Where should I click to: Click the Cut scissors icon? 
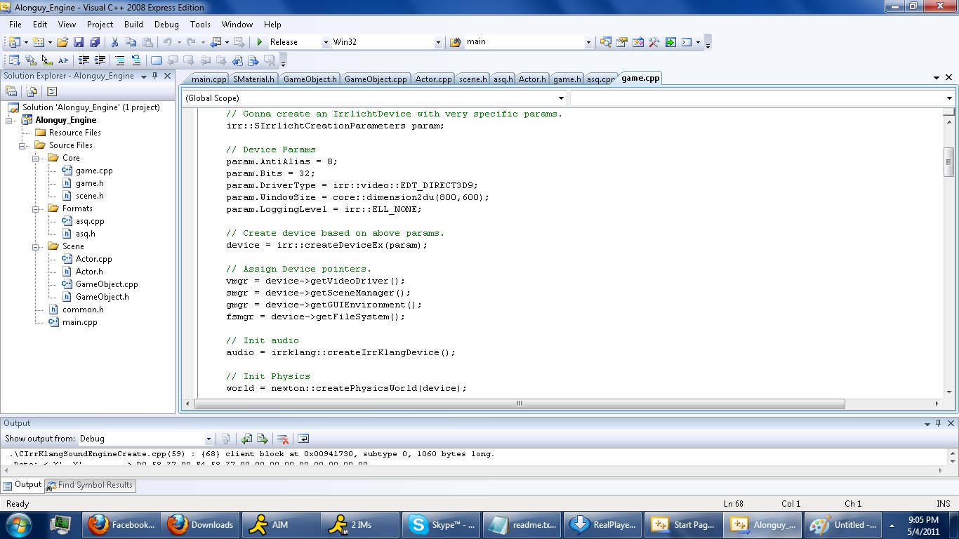click(114, 42)
